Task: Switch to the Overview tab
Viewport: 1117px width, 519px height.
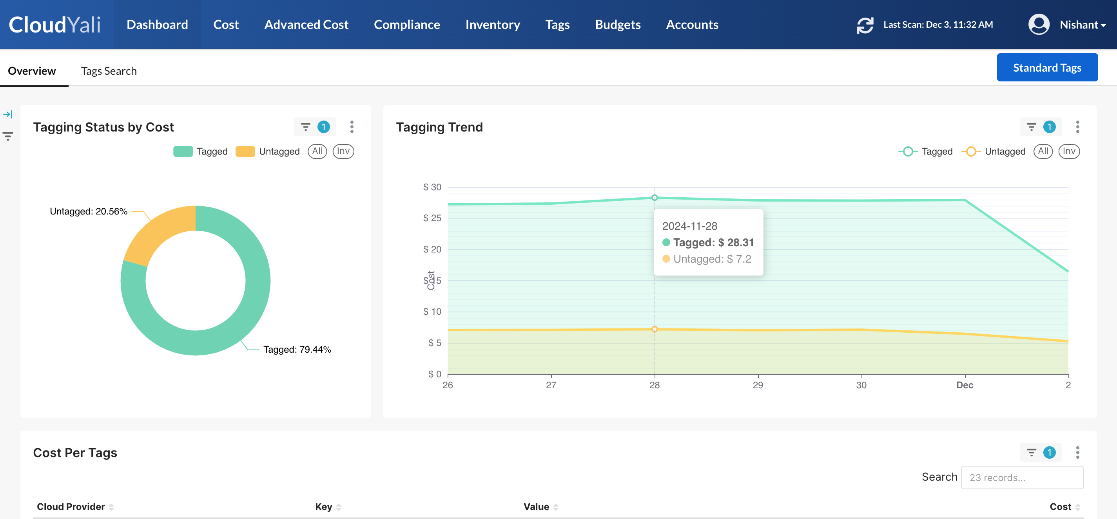Action: [32, 71]
